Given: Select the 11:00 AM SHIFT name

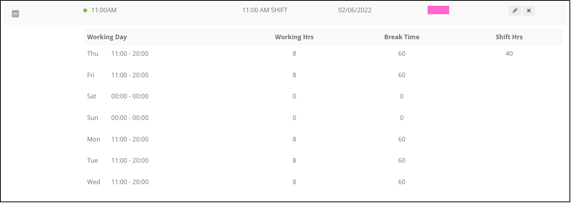Looking at the screenshot, I should 265,10.
